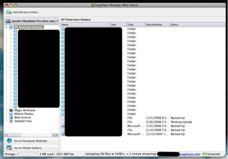Click the sidebar scroll far-left arrow
This screenshot has height=159, width=228.
point(6,135)
